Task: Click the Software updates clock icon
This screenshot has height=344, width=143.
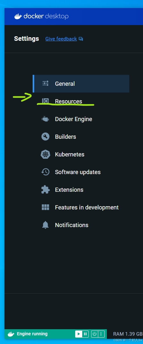Action: coord(45,172)
